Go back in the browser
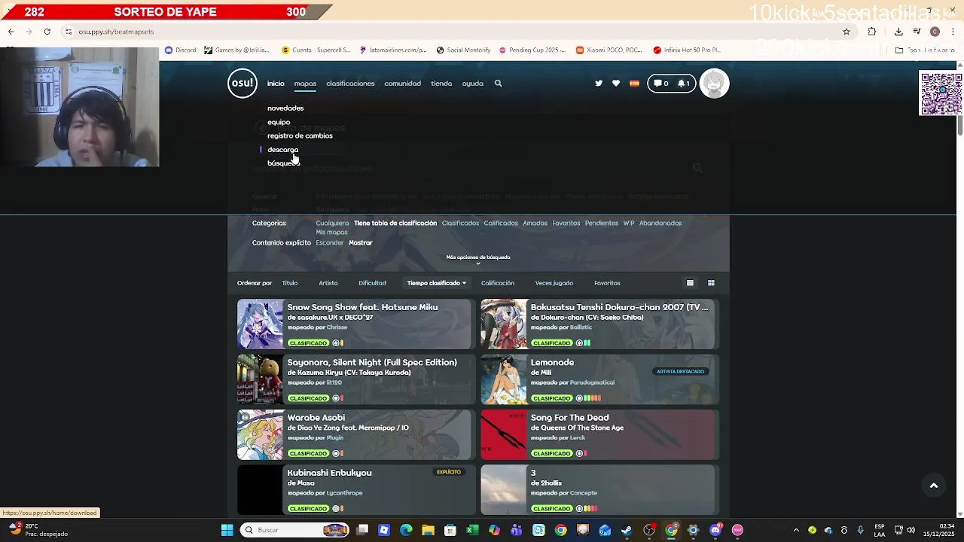Image resolution: width=964 pixels, height=542 pixels. click(x=11, y=32)
